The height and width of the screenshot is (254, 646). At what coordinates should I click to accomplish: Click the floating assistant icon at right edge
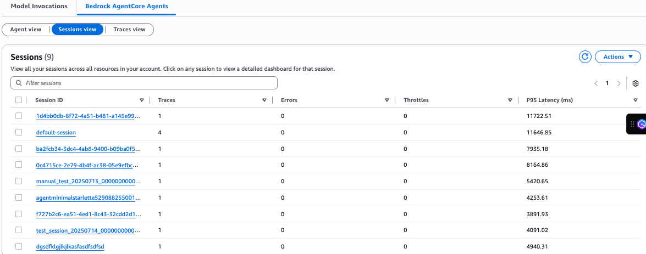641,124
